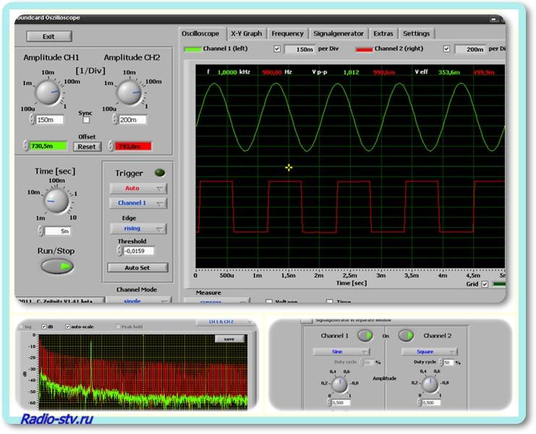This screenshot has height=434, width=536.
Task: Open the trigger Edge rising dropdown
Action: (137, 228)
